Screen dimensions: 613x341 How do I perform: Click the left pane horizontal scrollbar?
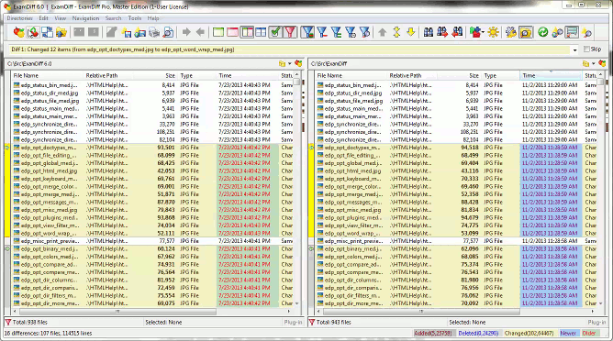[117, 312]
